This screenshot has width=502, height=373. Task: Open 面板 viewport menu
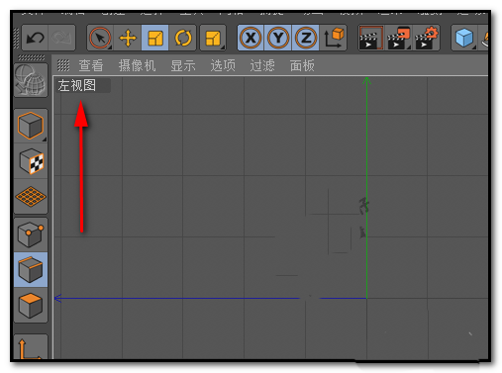(302, 65)
